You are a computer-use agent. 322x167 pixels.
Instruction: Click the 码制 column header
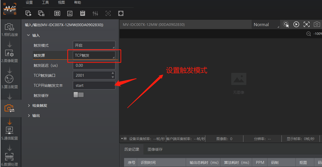[x=282, y=162]
